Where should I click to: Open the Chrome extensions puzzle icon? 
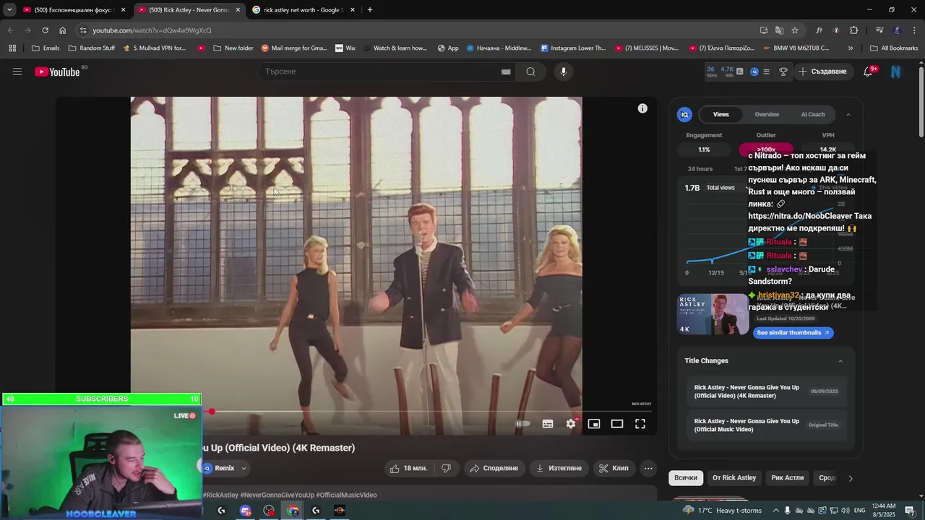coord(853,30)
